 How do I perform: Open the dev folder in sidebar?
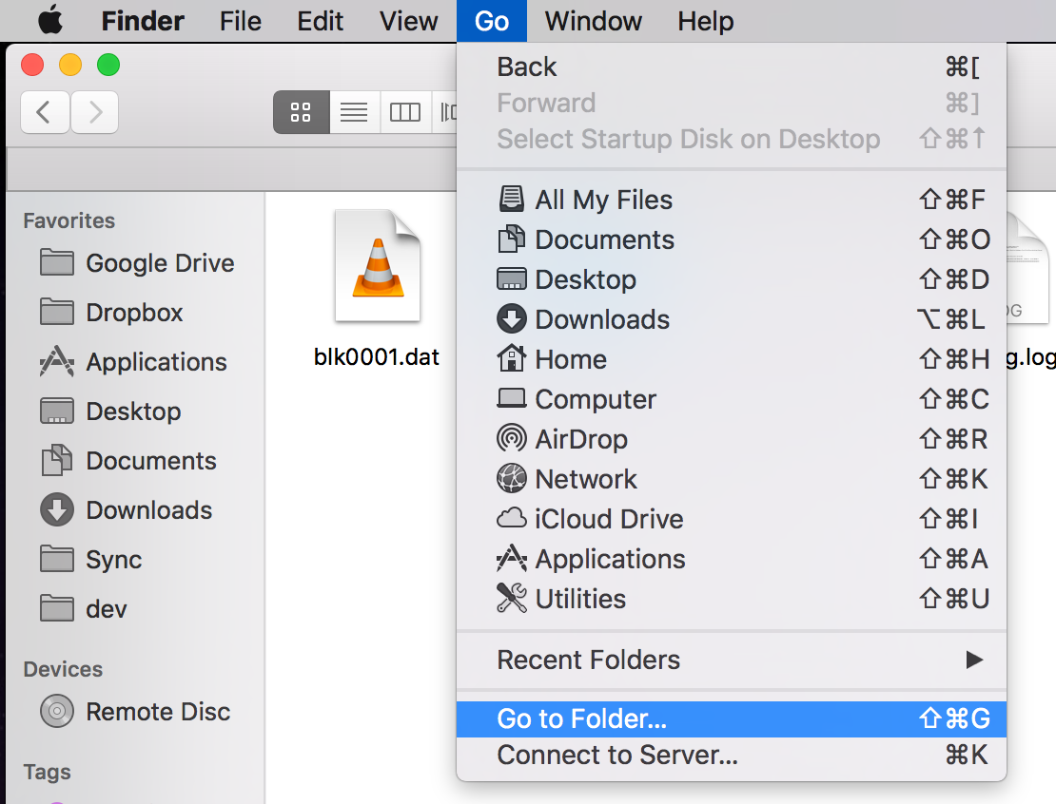[106, 609]
